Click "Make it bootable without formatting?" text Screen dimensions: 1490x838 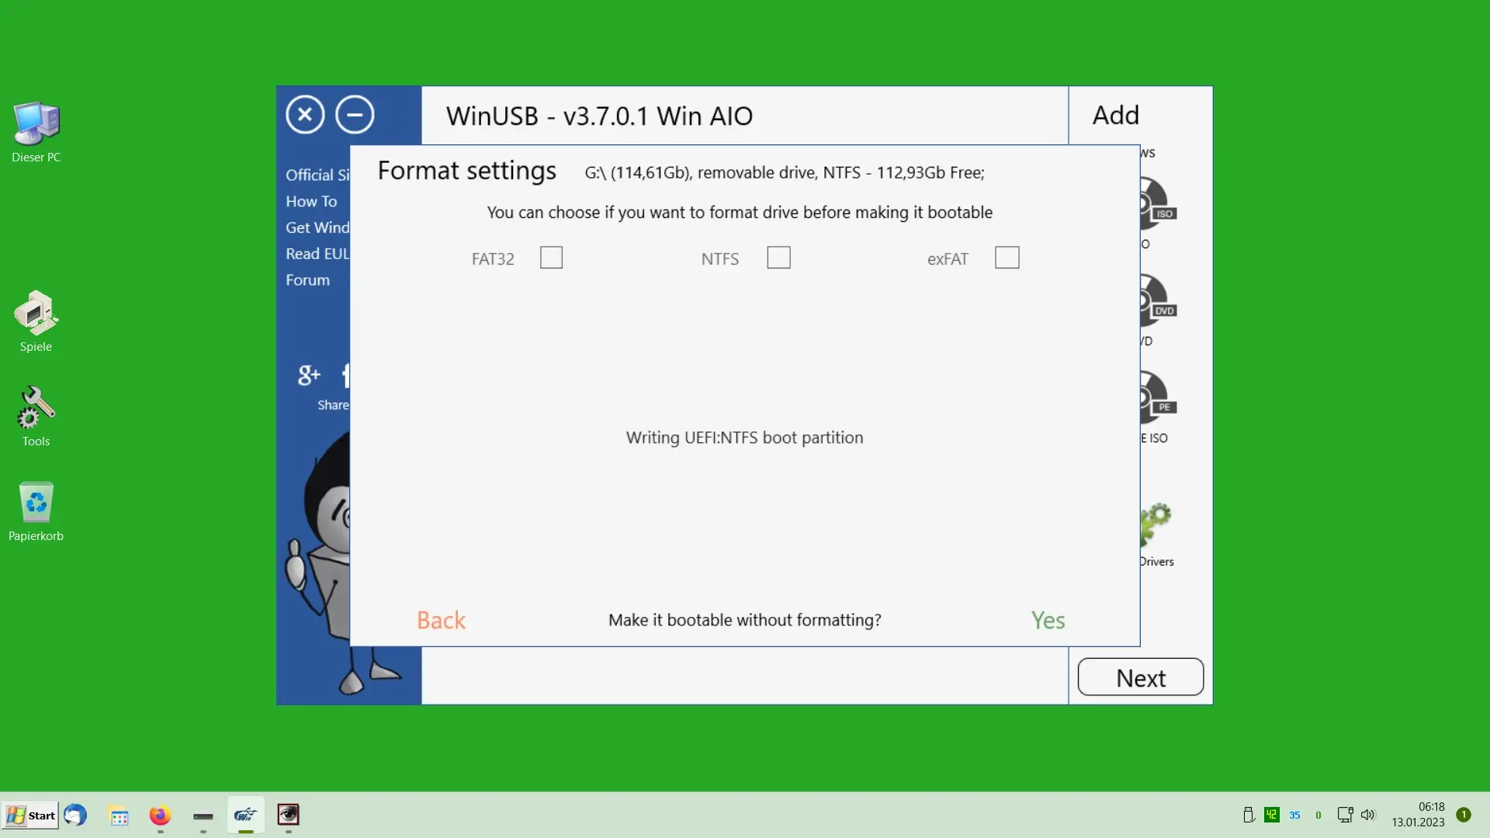745,620
